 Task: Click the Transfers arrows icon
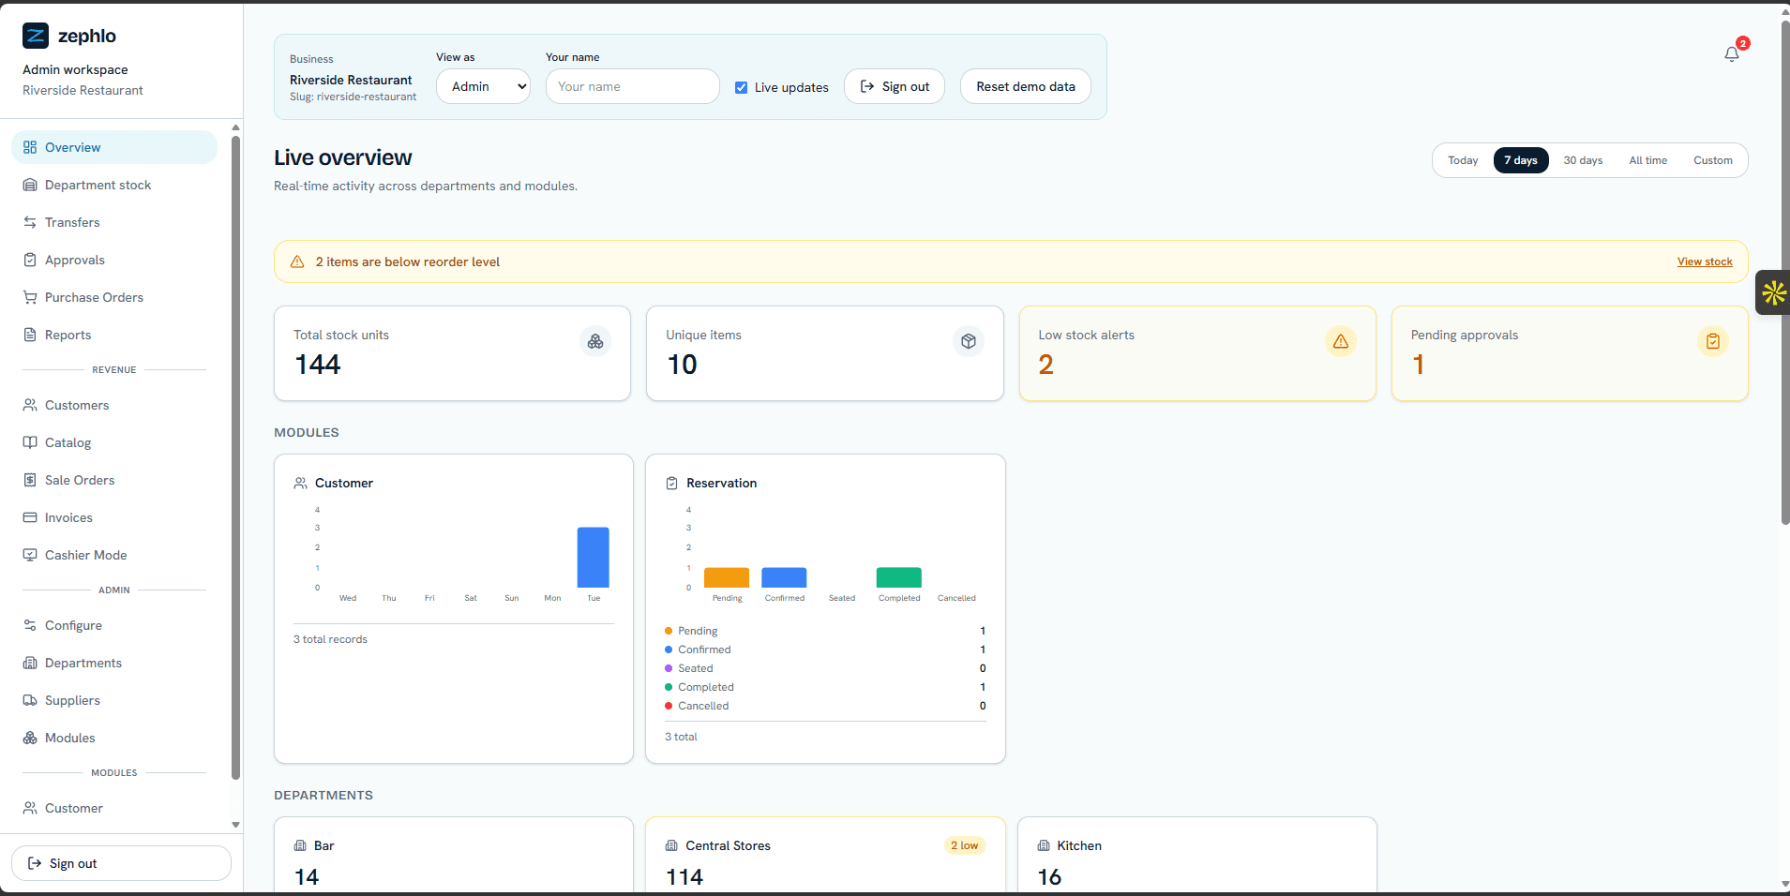[x=30, y=222]
